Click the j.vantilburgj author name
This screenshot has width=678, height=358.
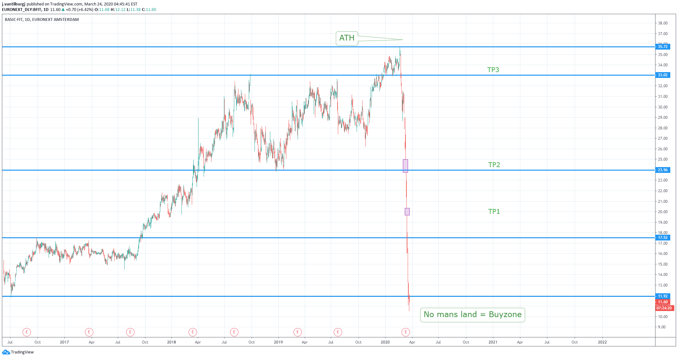coord(14,4)
